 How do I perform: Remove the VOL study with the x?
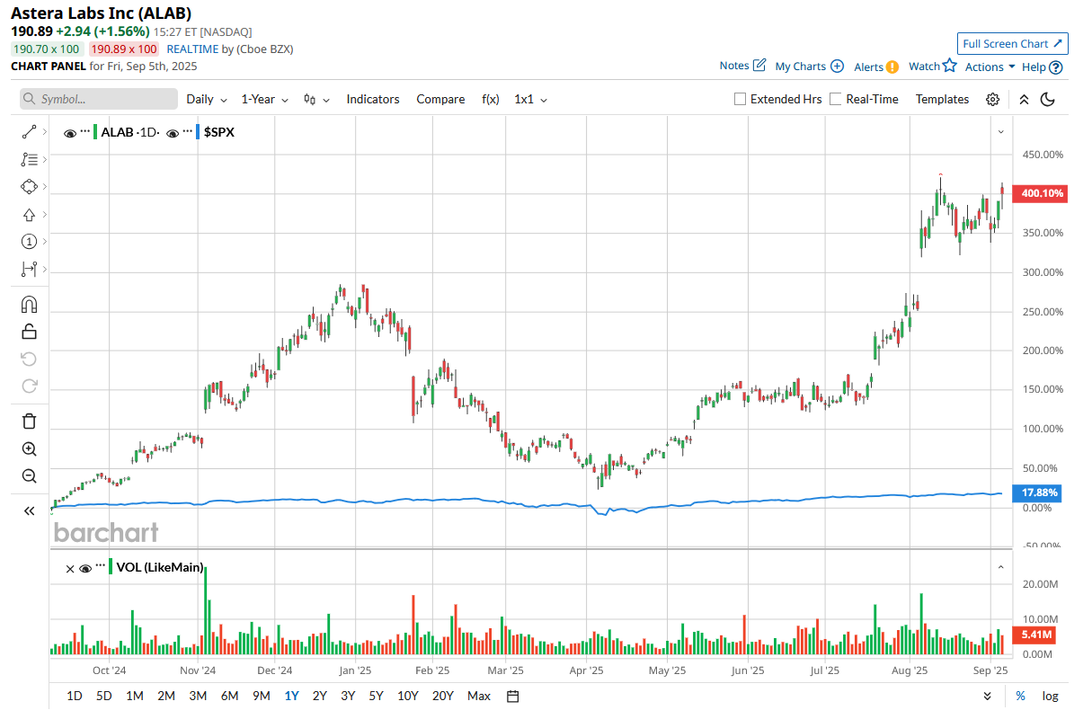point(70,568)
